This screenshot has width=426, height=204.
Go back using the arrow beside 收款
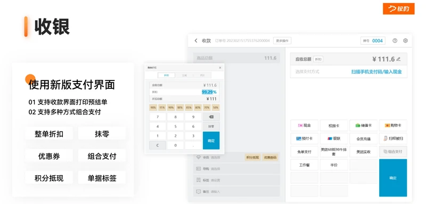pos(196,40)
